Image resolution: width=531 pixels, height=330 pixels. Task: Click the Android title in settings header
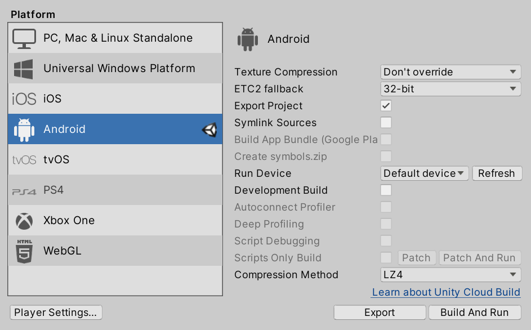pos(288,39)
